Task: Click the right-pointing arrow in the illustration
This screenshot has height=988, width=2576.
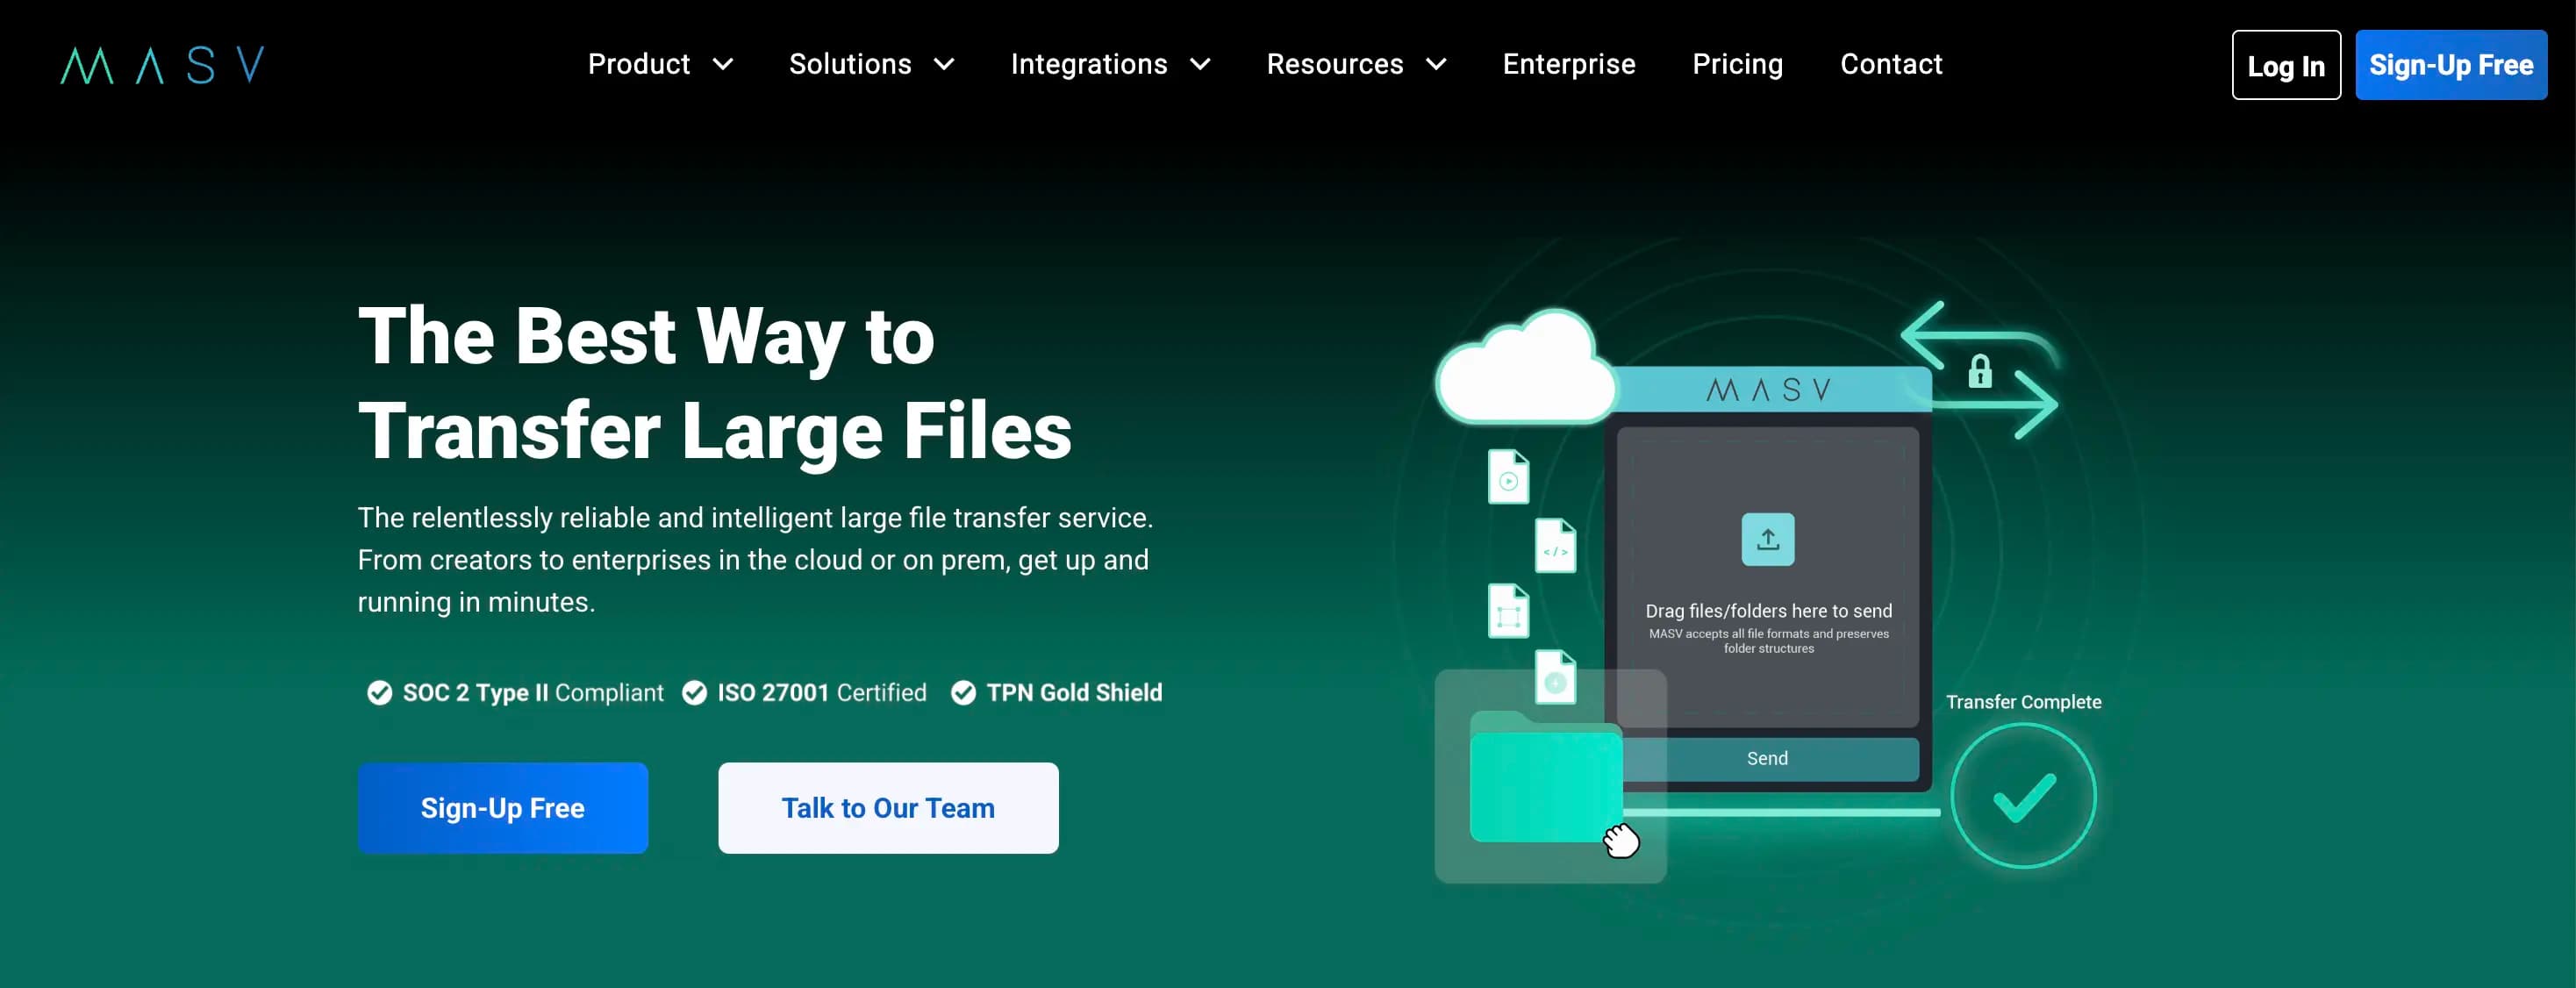Action: tap(1995, 404)
